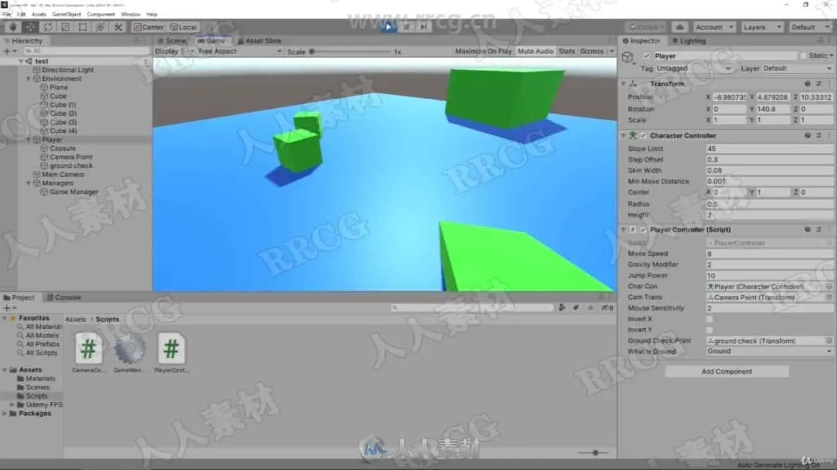Enable the Invert Y checkbox

tap(709, 330)
